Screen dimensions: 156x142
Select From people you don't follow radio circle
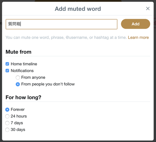click(x=18, y=84)
